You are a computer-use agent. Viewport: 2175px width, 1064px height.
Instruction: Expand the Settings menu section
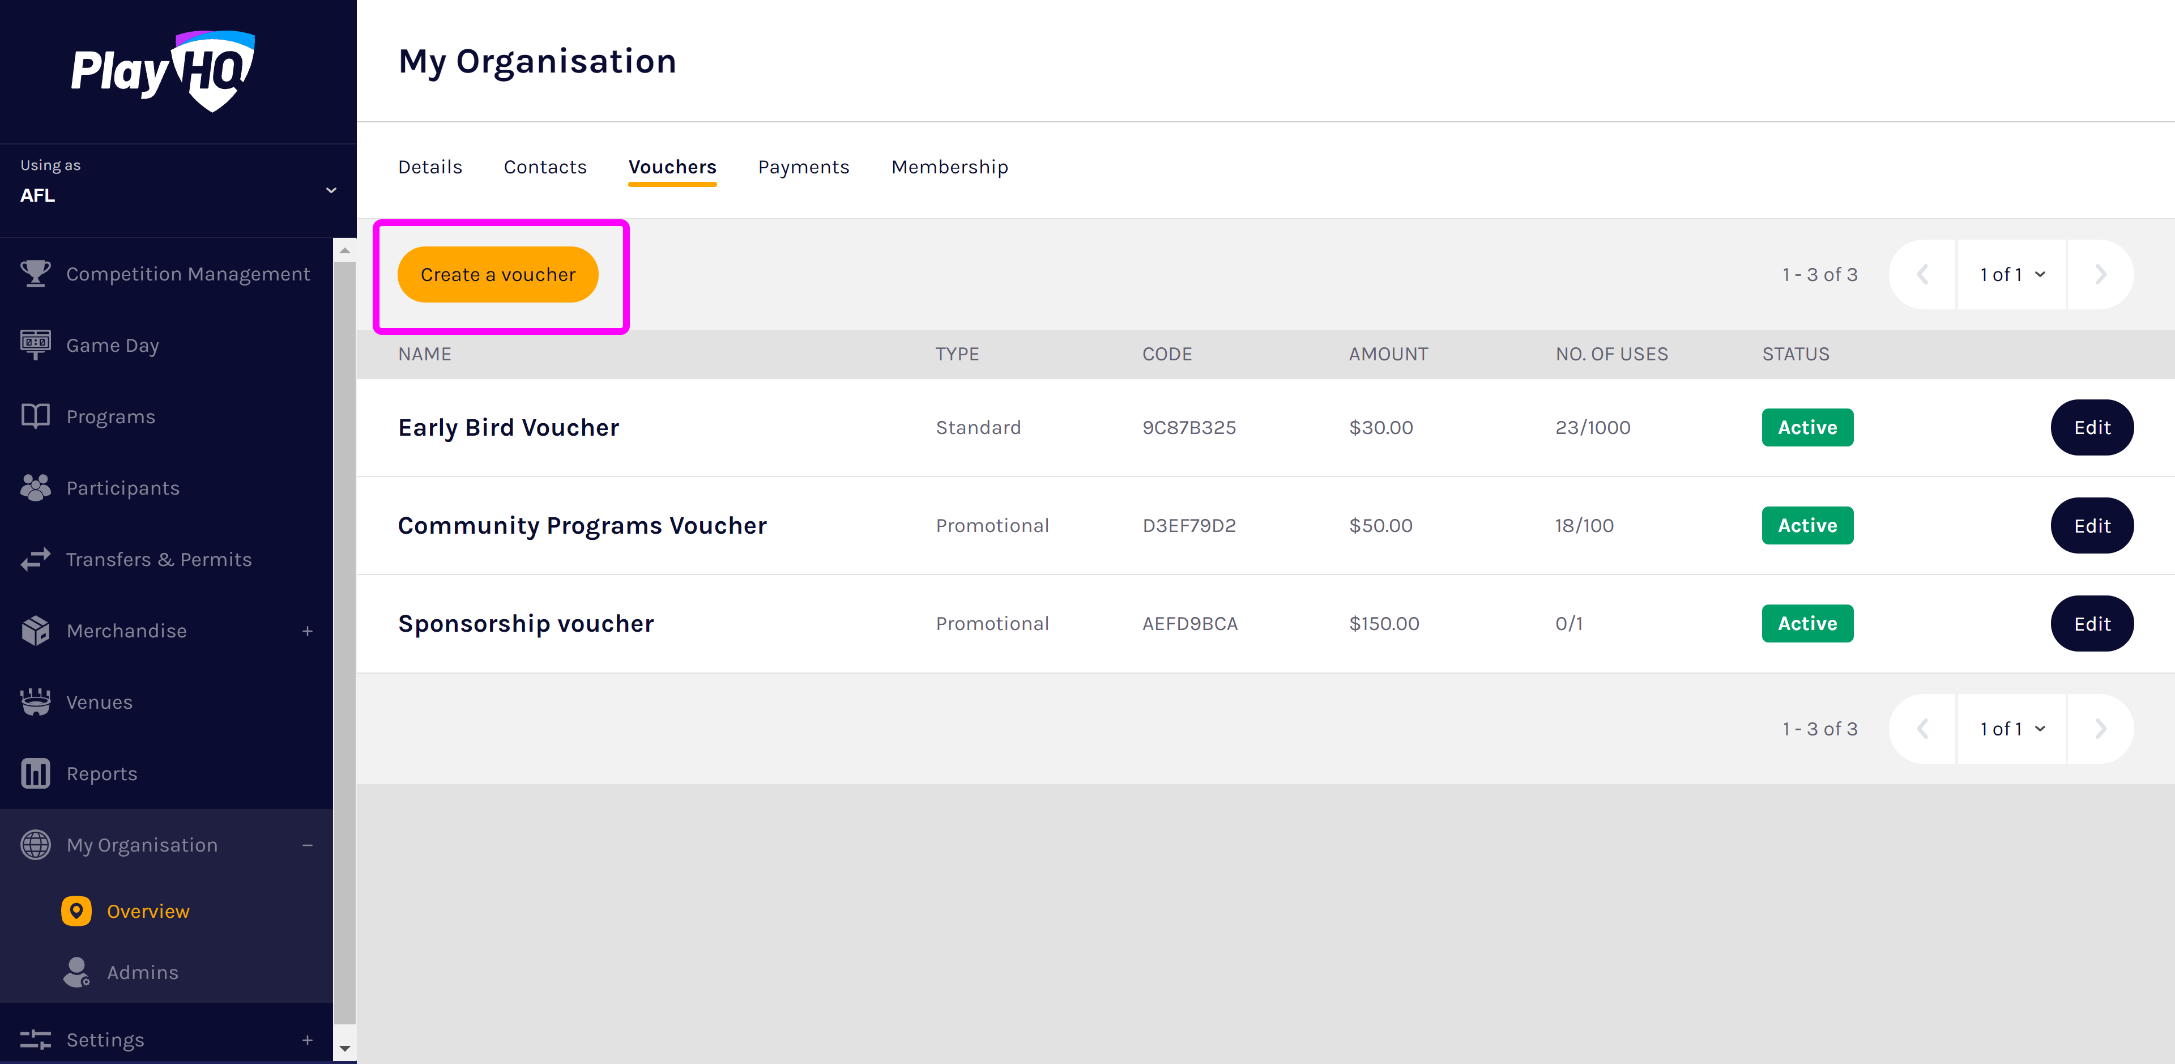(308, 1040)
